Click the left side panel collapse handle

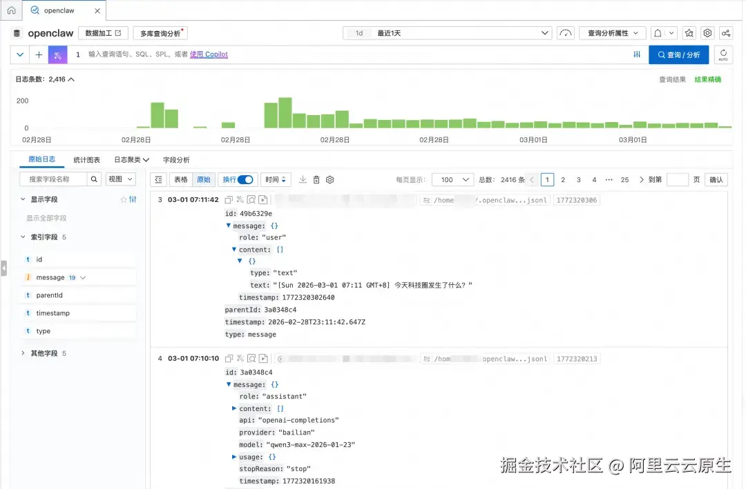[x=4, y=268]
